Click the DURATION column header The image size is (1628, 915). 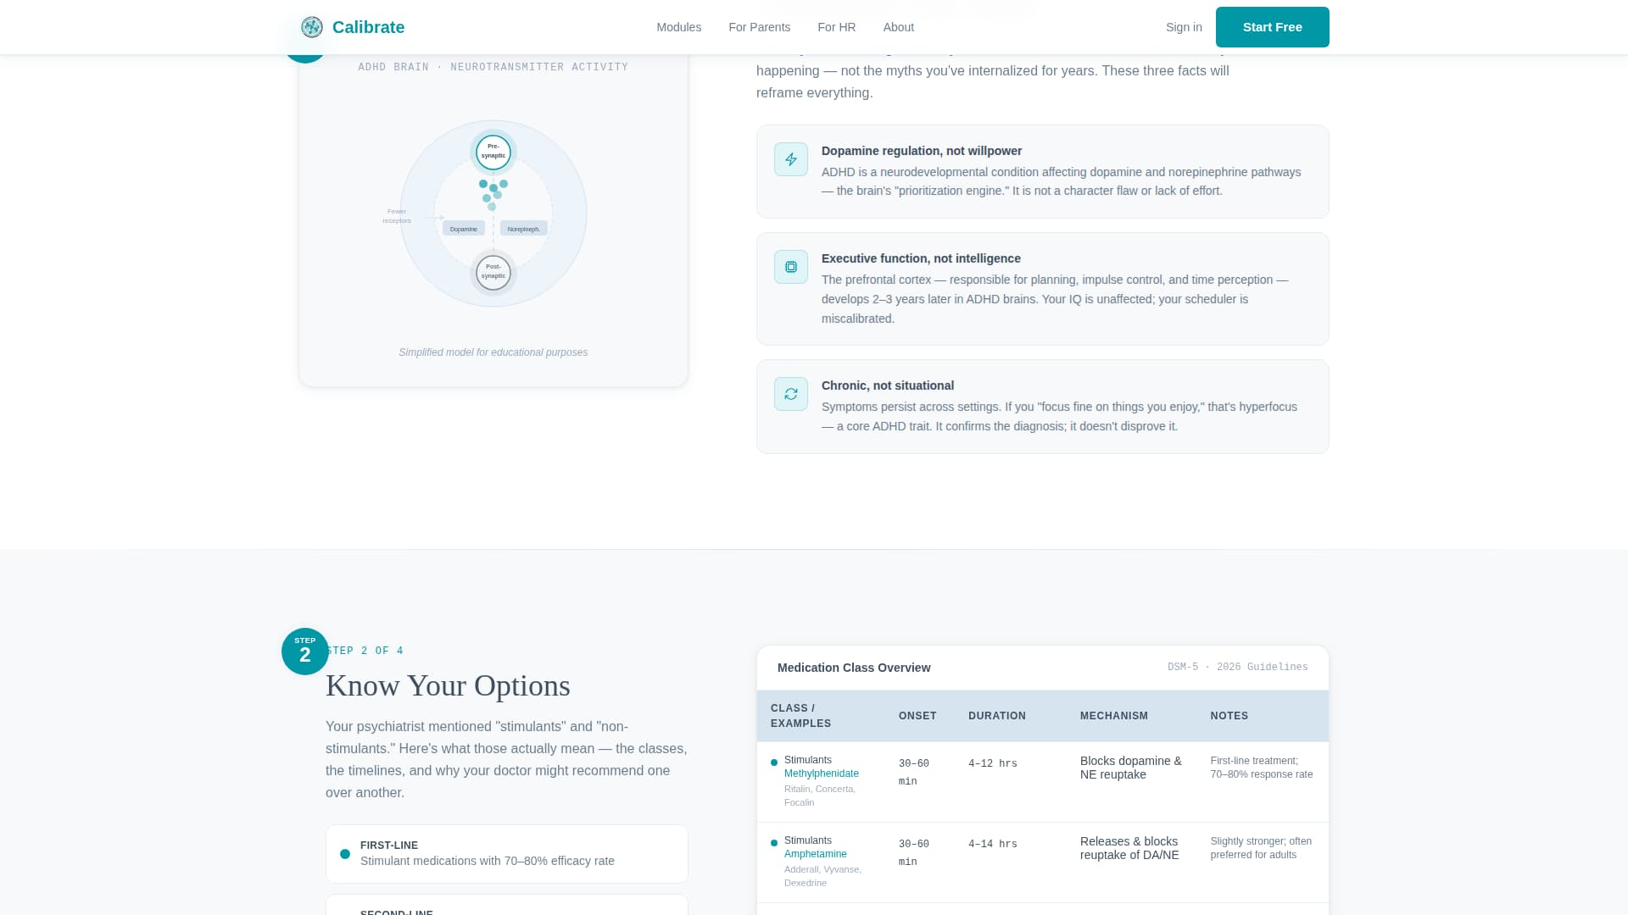(997, 716)
